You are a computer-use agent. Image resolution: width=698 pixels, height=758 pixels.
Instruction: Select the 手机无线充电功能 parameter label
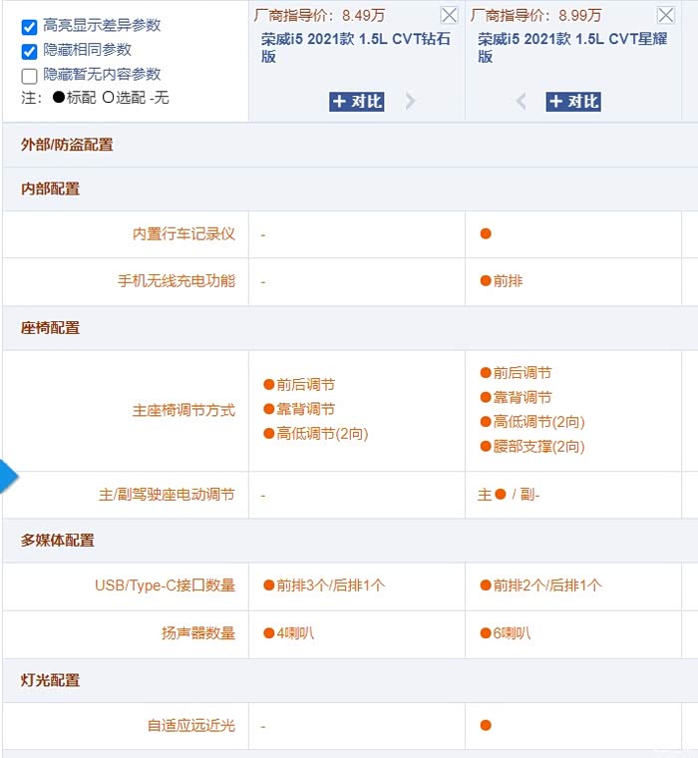coord(176,281)
